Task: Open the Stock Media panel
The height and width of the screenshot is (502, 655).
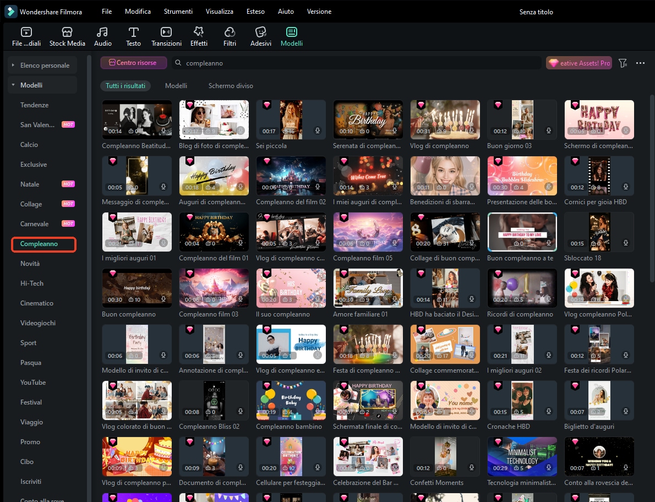Action: tap(67, 36)
